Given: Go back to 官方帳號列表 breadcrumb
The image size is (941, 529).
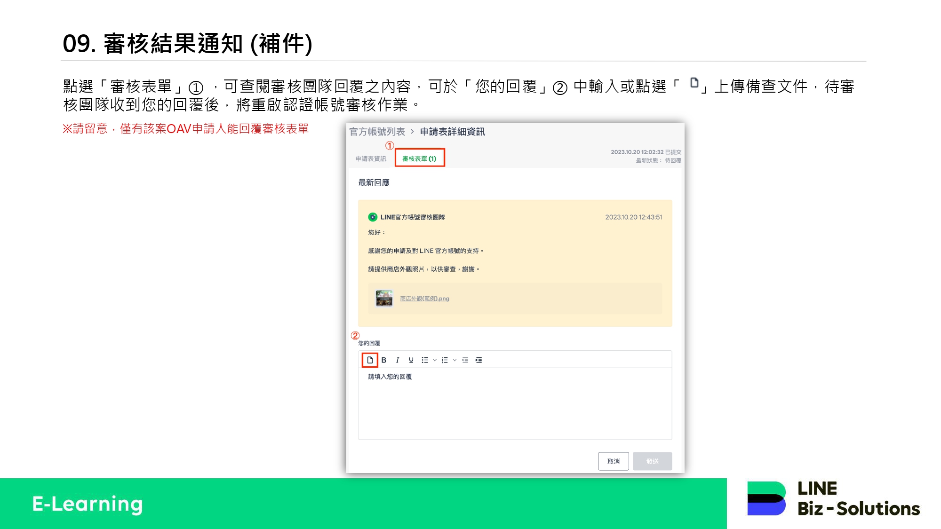Looking at the screenshot, I should 377,132.
